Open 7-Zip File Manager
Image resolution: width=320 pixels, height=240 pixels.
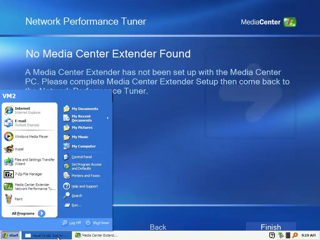(x=29, y=174)
